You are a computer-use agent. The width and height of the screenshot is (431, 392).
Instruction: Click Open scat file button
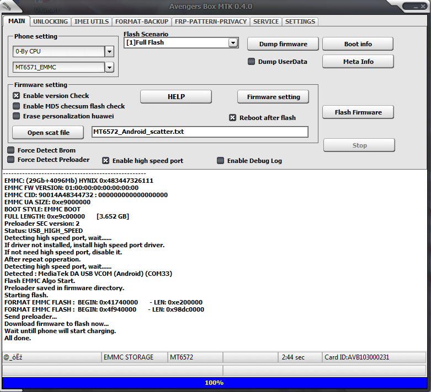point(48,133)
